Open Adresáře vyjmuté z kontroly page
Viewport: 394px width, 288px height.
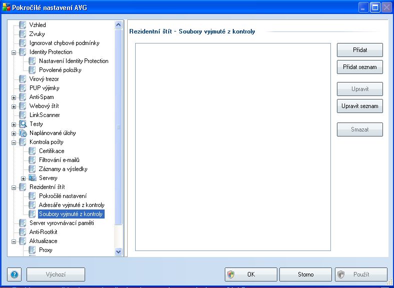tap(72, 205)
